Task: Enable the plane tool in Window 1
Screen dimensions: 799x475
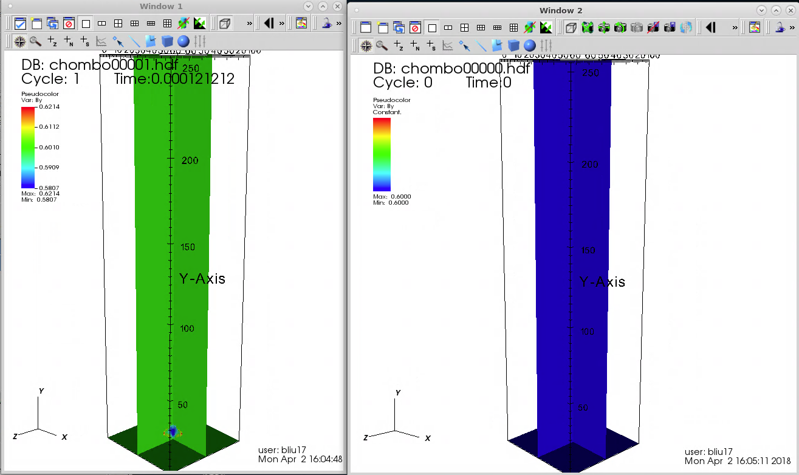Action: (x=151, y=41)
